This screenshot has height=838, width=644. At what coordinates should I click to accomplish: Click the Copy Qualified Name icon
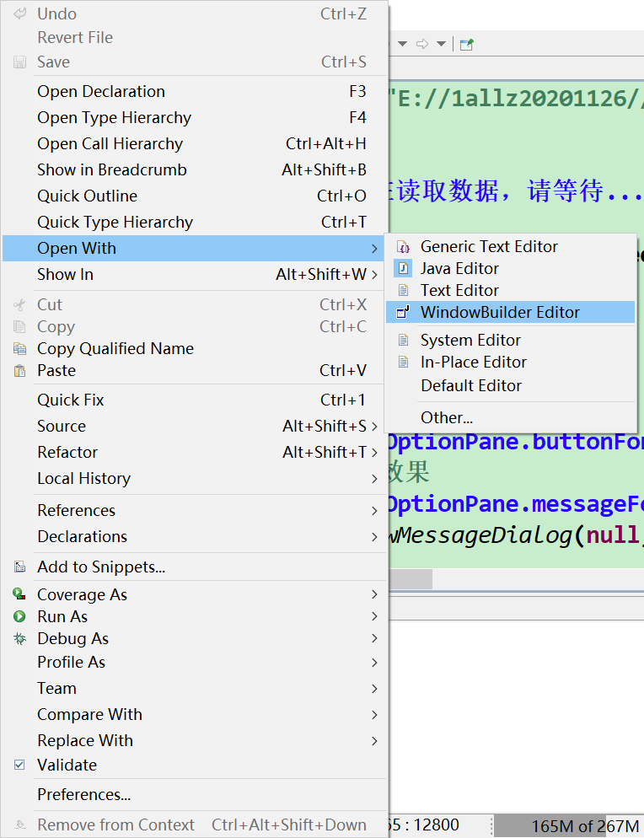click(x=19, y=348)
